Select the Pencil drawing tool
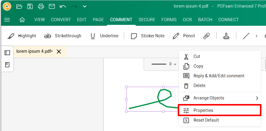 tap(184, 36)
